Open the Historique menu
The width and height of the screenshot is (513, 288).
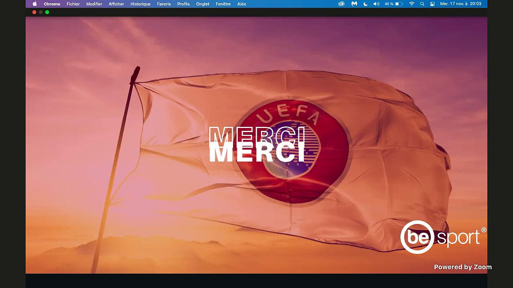140,4
